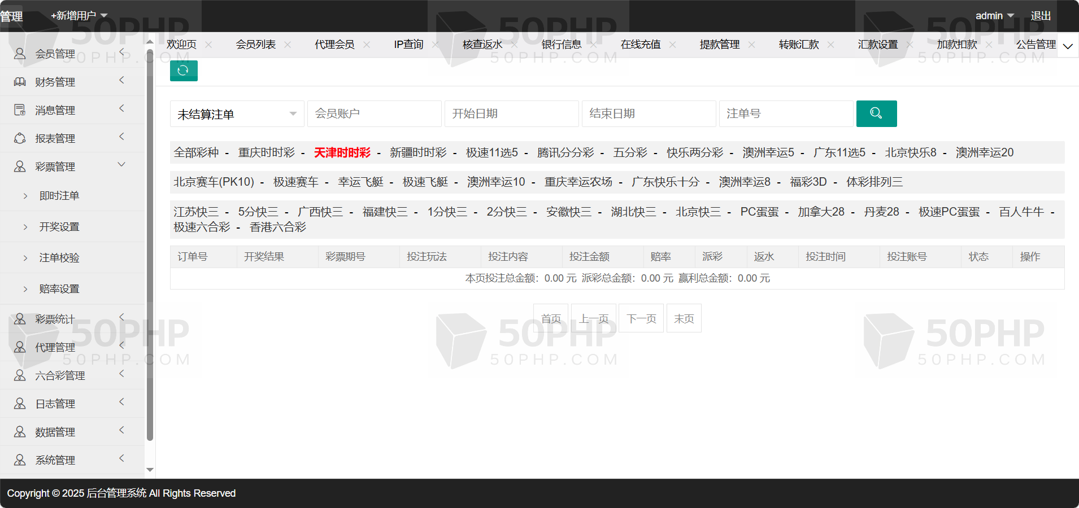Click the 财务管理 book icon in sidebar
Viewport: 1079px width, 508px height.
pyautogui.click(x=20, y=82)
